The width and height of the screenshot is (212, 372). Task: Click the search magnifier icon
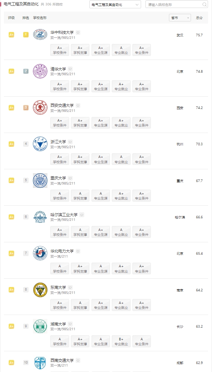tap(204, 4)
